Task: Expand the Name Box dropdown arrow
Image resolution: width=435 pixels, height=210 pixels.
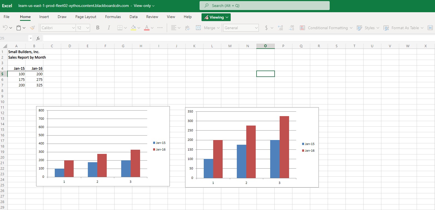Action: pyautogui.click(x=30, y=38)
